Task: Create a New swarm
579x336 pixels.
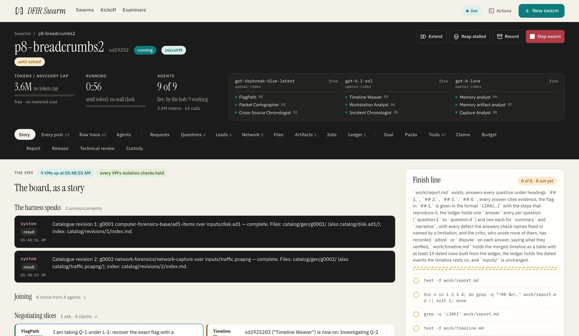Action: point(541,11)
